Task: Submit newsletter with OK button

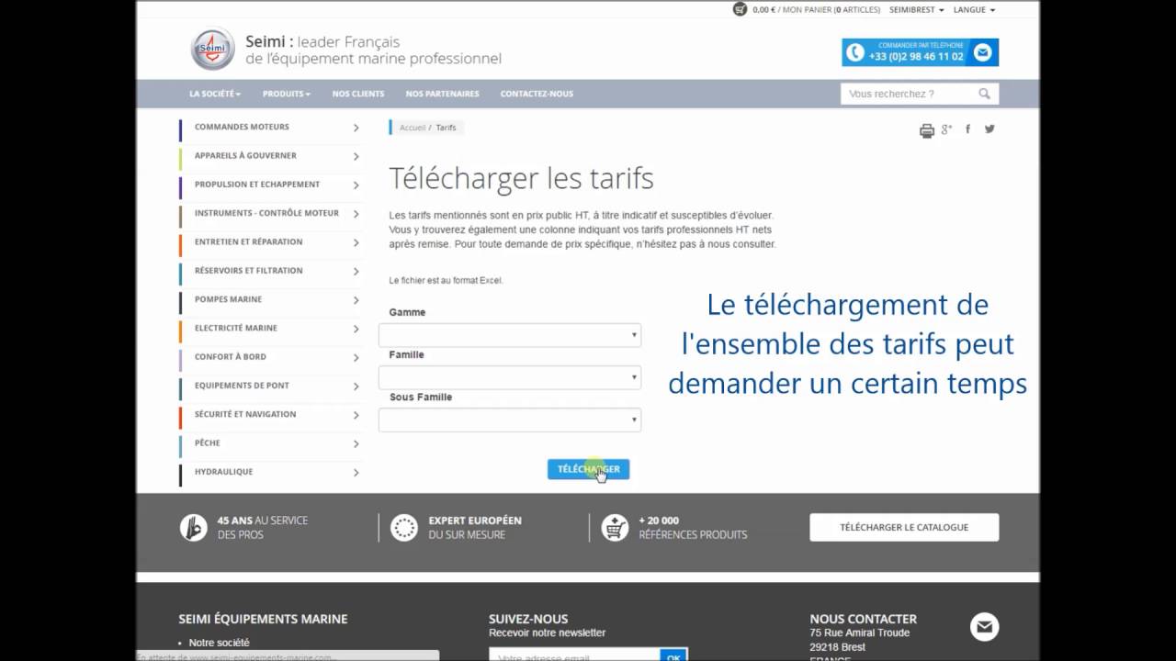Action: pyautogui.click(x=673, y=656)
